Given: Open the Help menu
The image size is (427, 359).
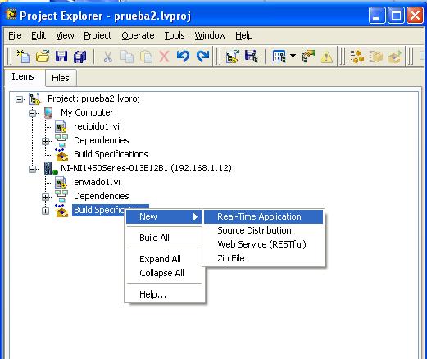Looking at the screenshot, I should (244, 35).
